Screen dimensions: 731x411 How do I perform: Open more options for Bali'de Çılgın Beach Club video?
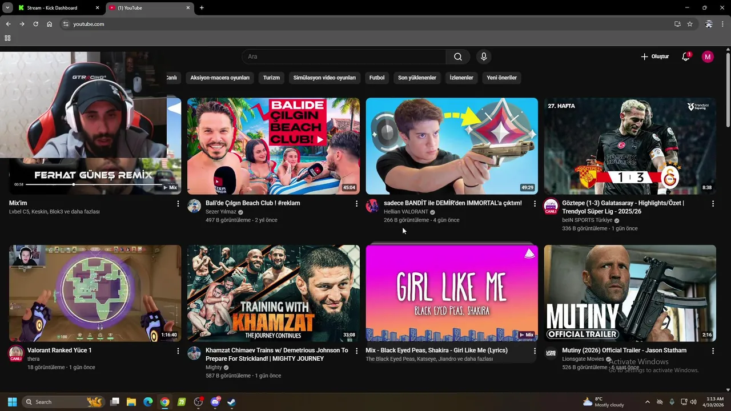(x=356, y=203)
